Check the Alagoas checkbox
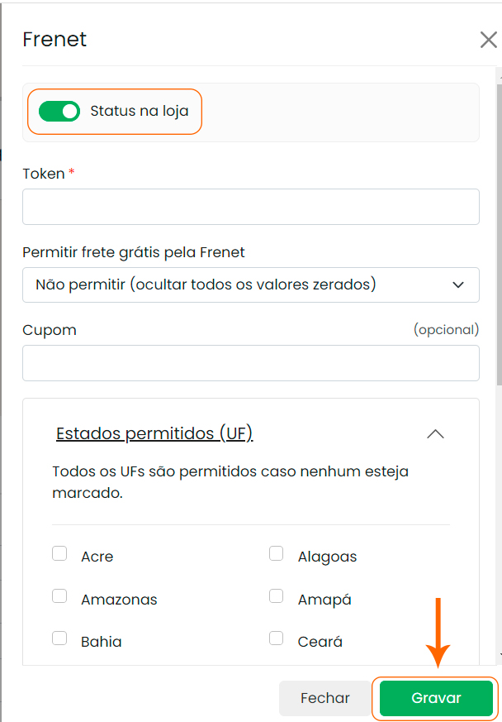This screenshot has height=722, width=502. tap(277, 554)
